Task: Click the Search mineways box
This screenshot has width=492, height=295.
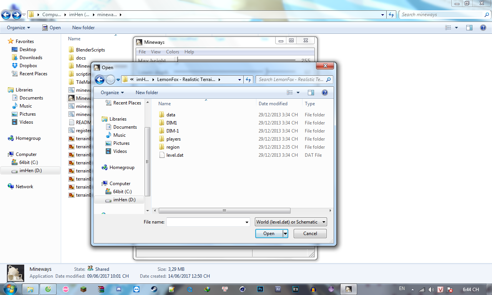Action: point(445,15)
